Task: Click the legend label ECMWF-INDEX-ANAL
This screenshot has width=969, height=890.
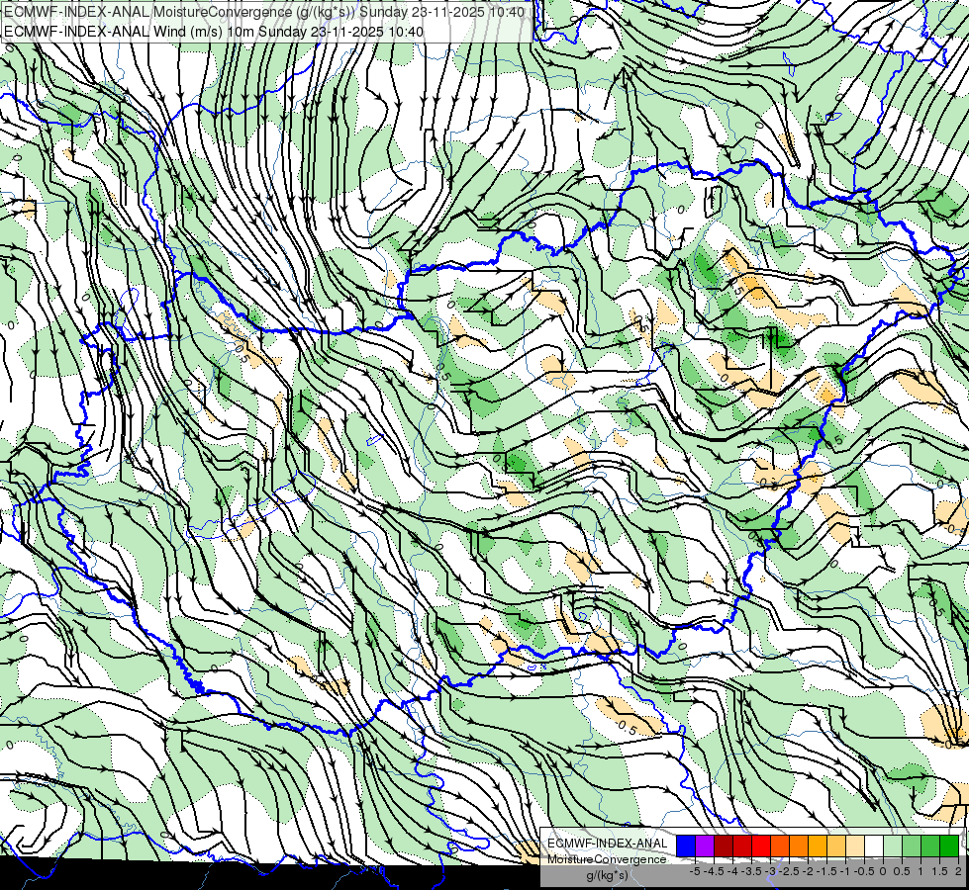Action: pyautogui.click(x=608, y=844)
